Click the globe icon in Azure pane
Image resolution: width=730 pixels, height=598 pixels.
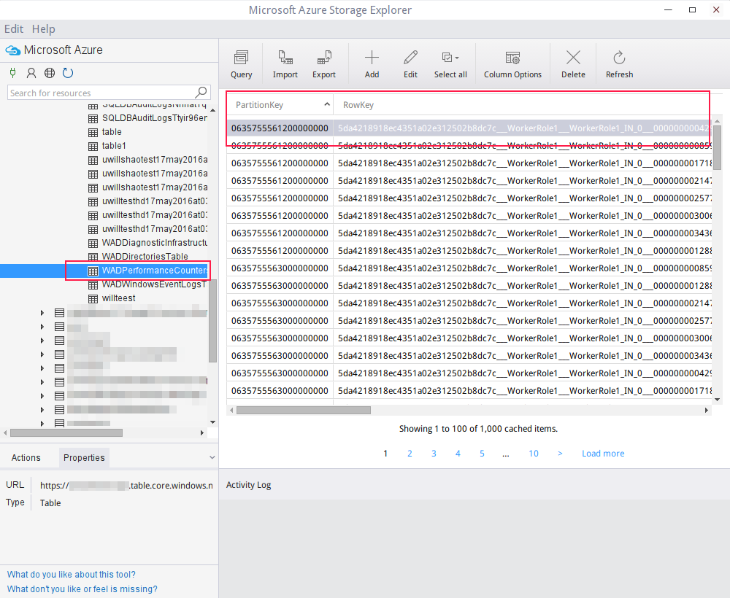50,72
